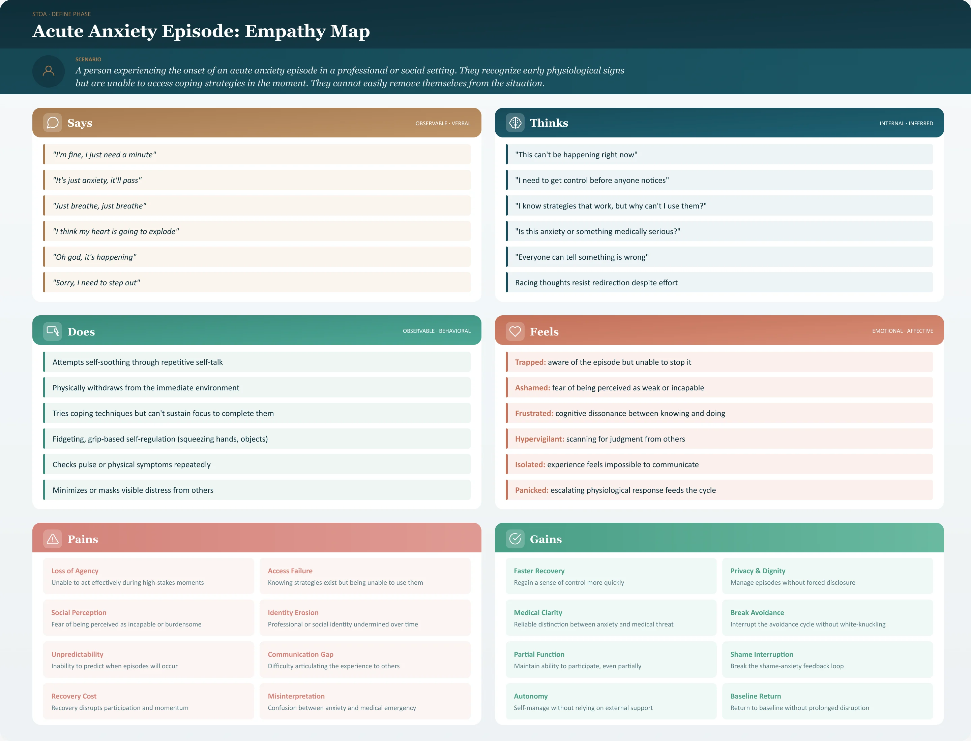Screen dimensions: 971x741
Task: Click "Attempts self-soothing through repetitive self-talk"
Action: [x=257, y=362]
